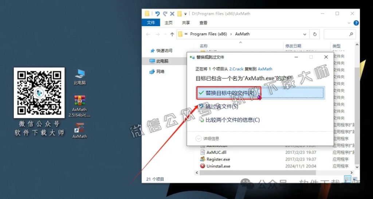Switch to the 主页 ribbon tab

pyautogui.click(x=168, y=23)
